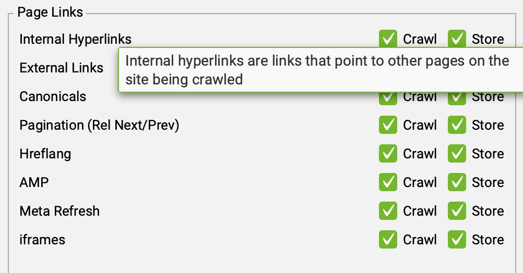
Task: Click the Meta Refresh label text
Action: coord(59,211)
